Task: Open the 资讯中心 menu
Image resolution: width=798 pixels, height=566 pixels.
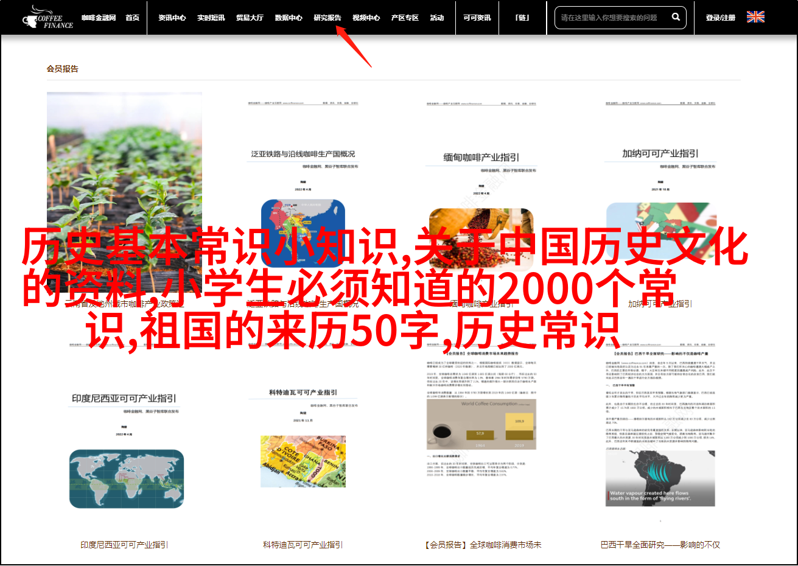Action: point(172,18)
